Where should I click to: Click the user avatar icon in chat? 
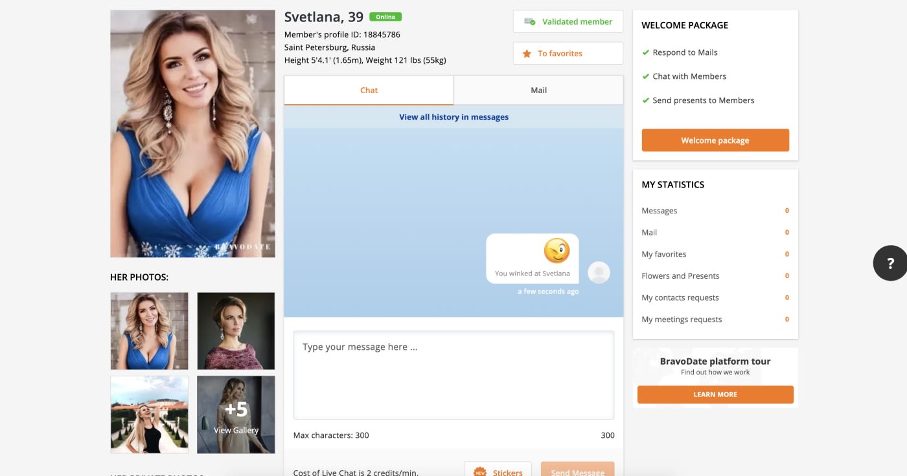[x=599, y=272]
